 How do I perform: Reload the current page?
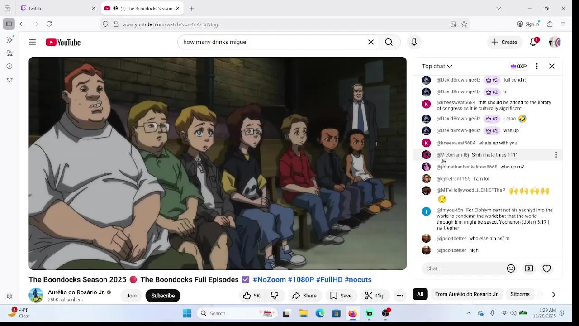point(49,24)
